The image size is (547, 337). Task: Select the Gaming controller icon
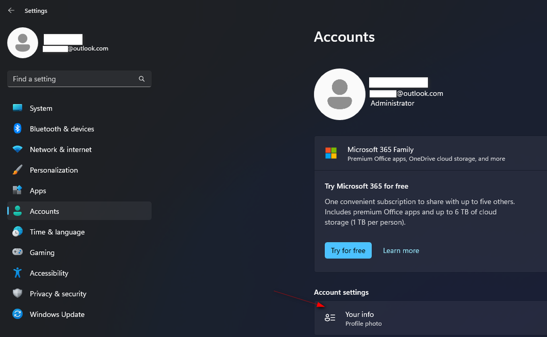tap(17, 252)
